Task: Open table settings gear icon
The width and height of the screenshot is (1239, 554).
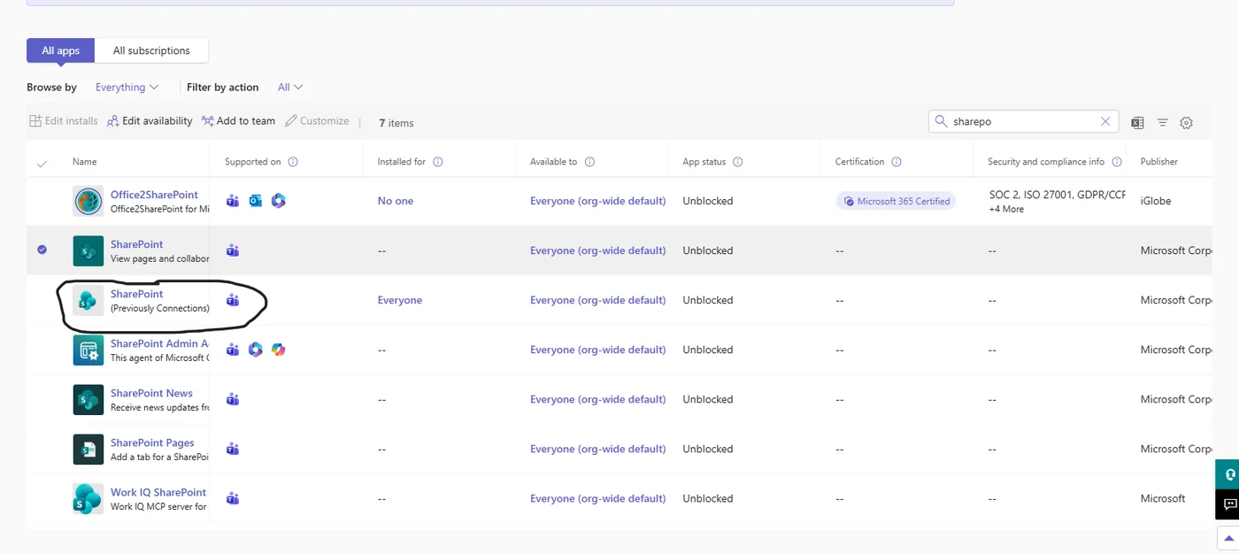Action: click(1187, 122)
